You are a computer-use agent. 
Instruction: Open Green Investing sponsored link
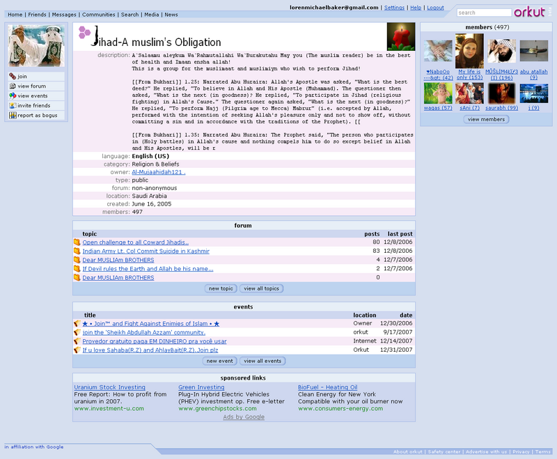point(201,387)
